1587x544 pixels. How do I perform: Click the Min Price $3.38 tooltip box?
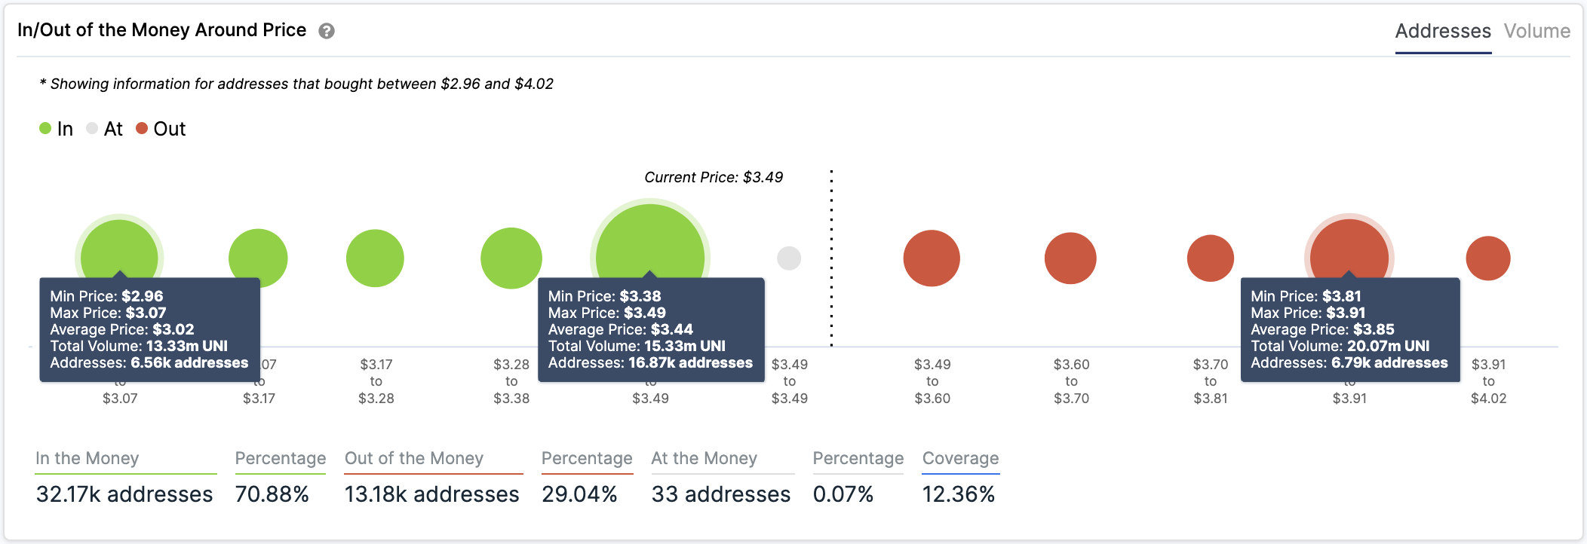(x=651, y=329)
